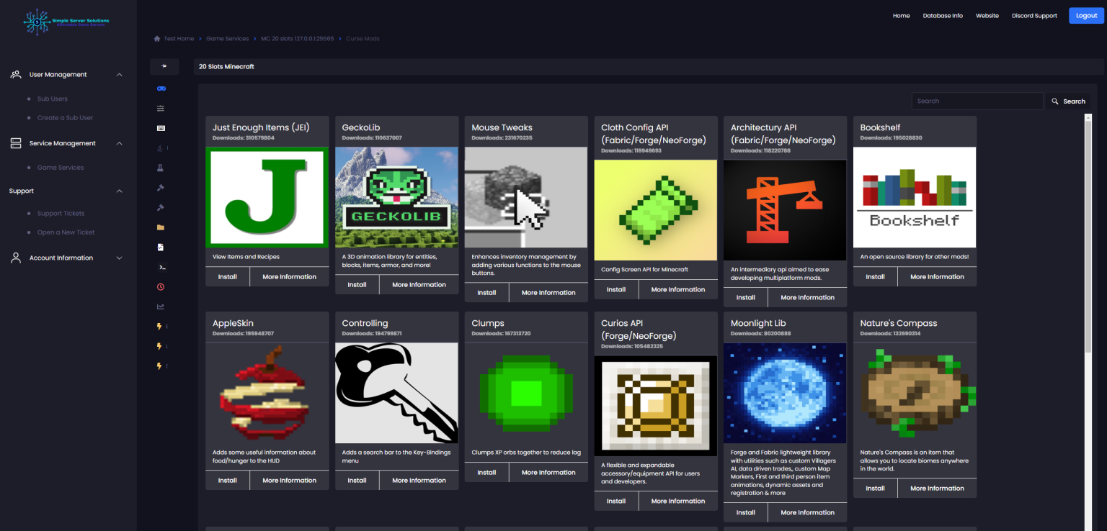Click the Curios API ring thumbnail
1107x531 pixels.
point(656,406)
